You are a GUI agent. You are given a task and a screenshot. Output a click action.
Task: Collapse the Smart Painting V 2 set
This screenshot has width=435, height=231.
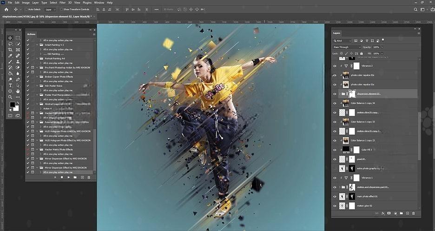pyautogui.click(x=37, y=45)
